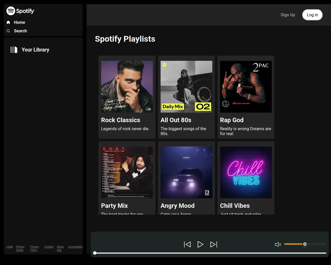Click the Spotify logo
Screen dimensions: 331x265
coord(21,11)
